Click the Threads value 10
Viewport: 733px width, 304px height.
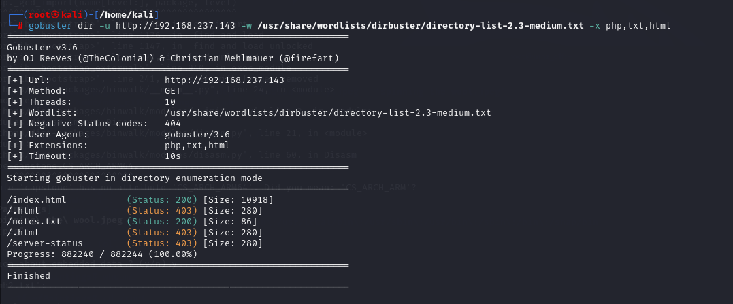tap(170, 102)
